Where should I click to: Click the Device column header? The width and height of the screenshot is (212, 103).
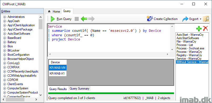coord(58,62)
